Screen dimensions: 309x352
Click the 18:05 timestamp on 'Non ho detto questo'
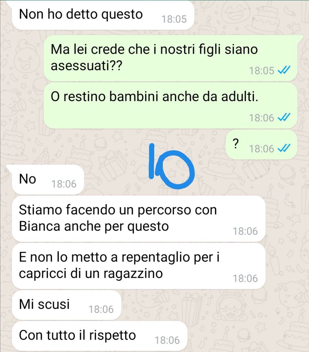coord(174,19)
